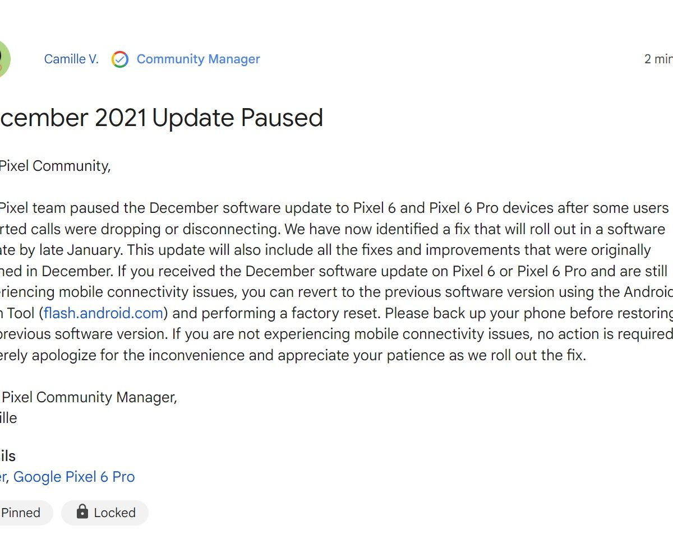Click the truncated tag link before Google Pixel 6 Pro
The width and height of the screenshot is (673, 535).
coord(3,477)
